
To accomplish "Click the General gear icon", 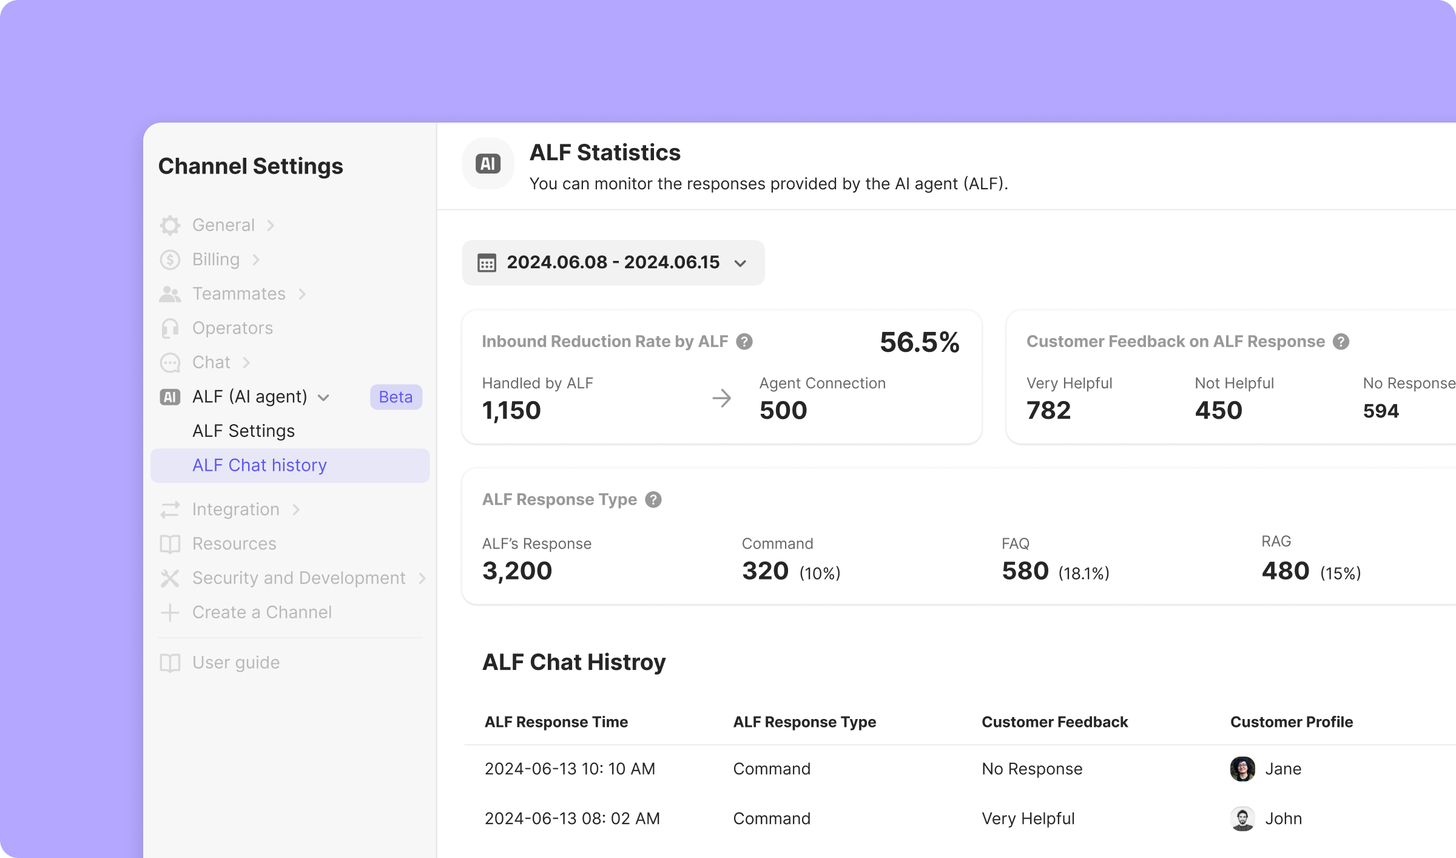I will pyautogui.click(x=170, y=225).
